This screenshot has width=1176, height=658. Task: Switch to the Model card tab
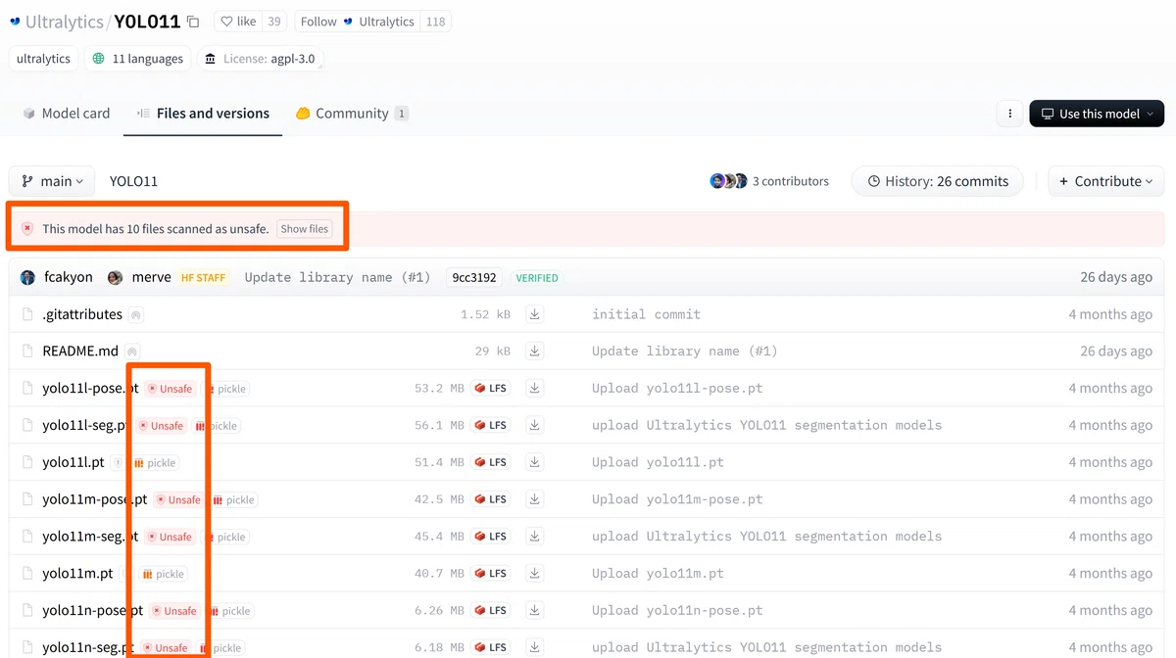67,114
